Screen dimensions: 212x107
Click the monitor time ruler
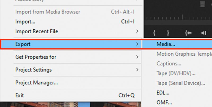click(178, 19)
